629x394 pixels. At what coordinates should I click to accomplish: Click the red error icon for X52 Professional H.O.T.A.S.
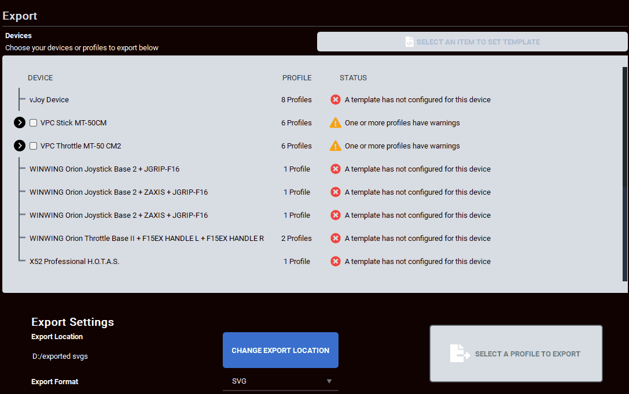click(x=336, y=262)
